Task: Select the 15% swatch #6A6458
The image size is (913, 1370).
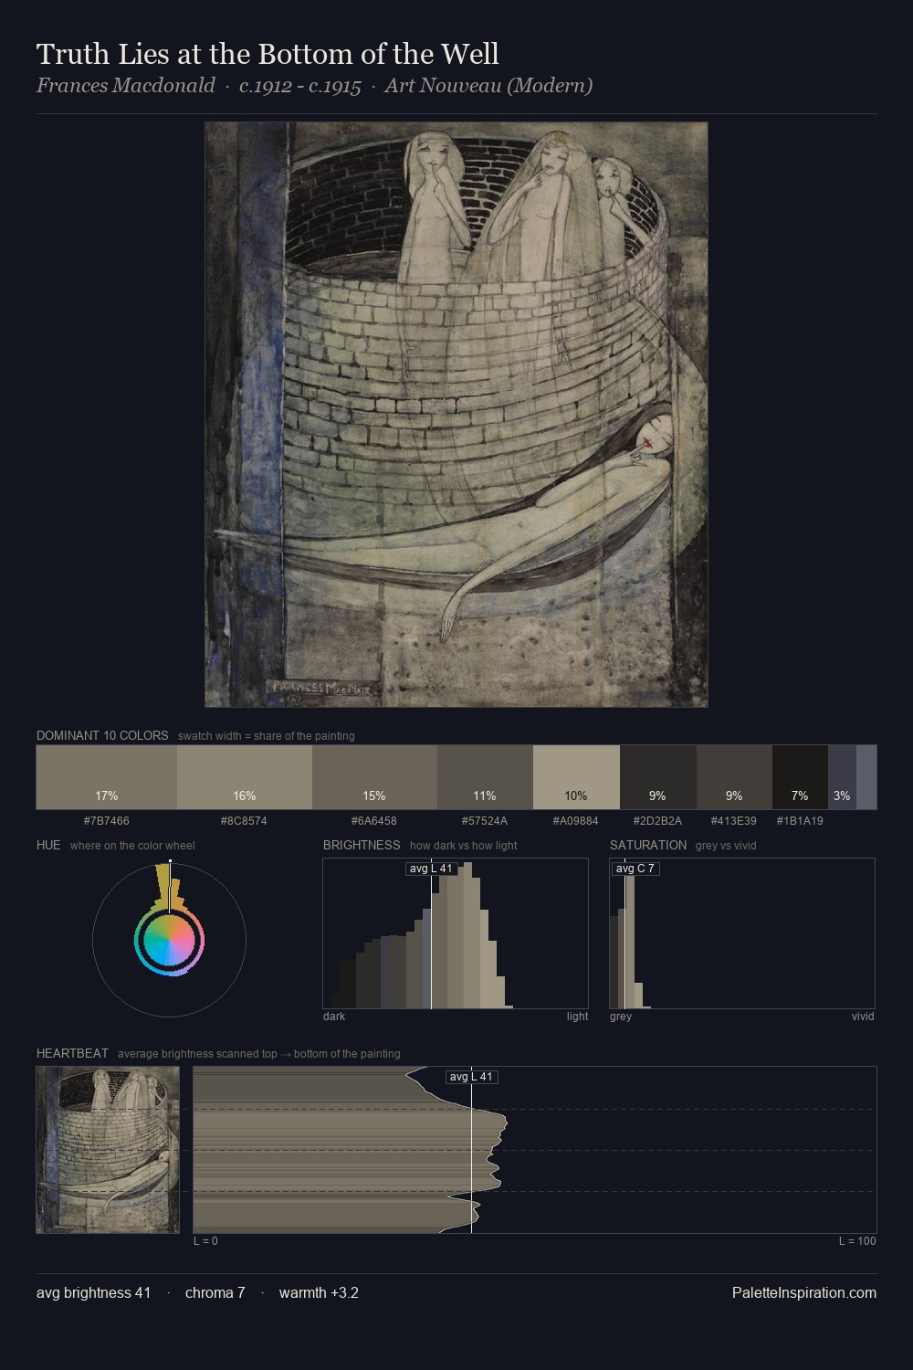Action: coord(374,777)
